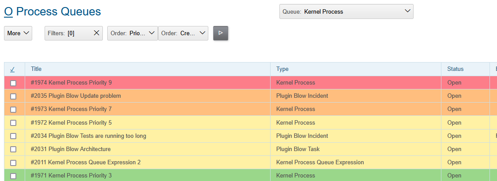Click the play/run button next to Order dropdowns

pyautogui.click(x=221, y=33)
